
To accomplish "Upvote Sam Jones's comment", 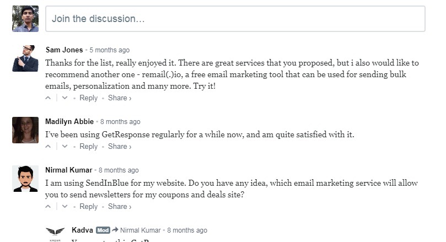I will click(48, 98).
